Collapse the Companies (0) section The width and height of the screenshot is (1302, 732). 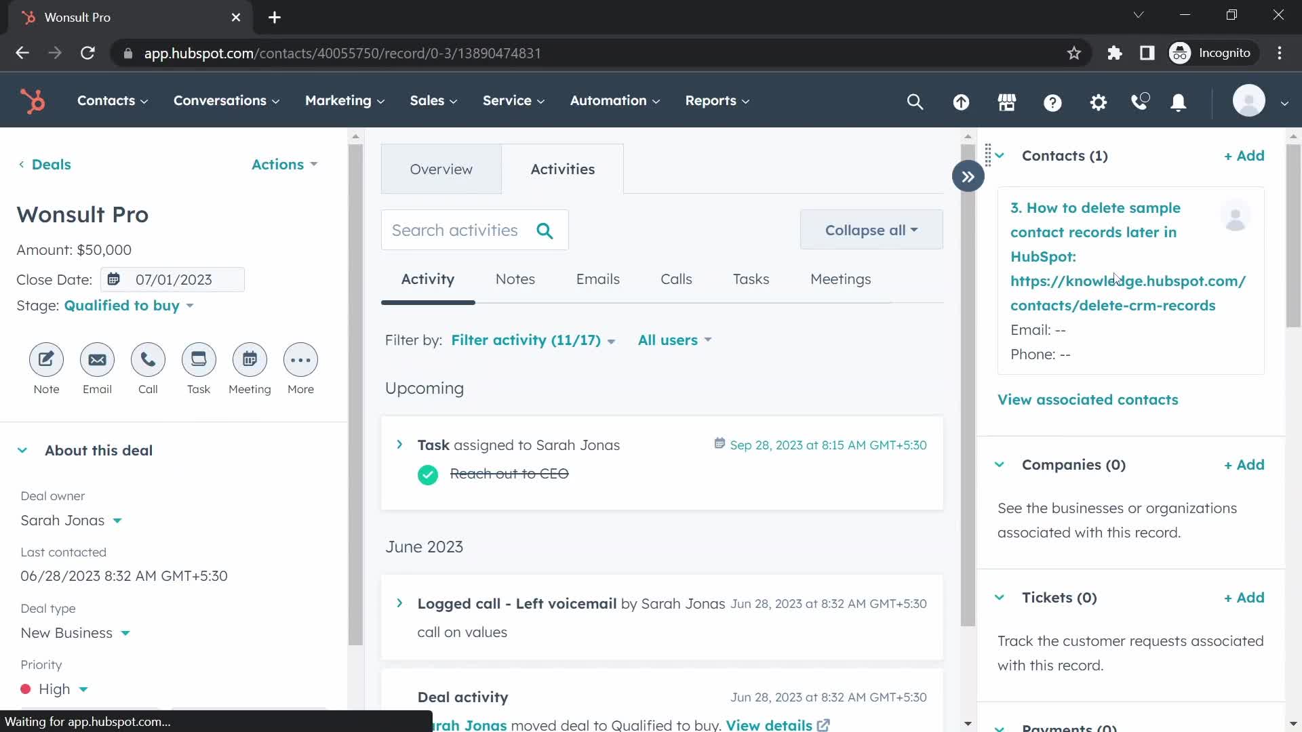(x=1000, y=465)
